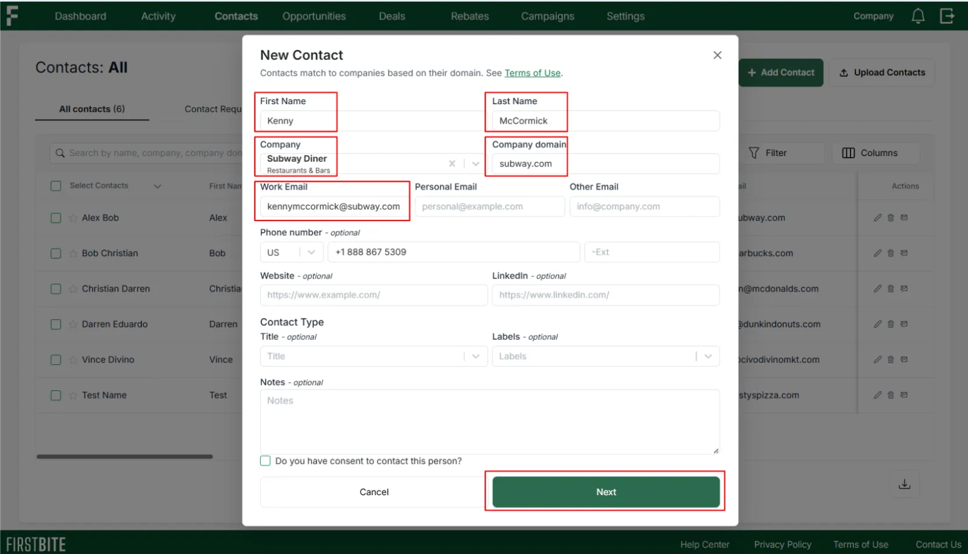Image resolution: width=968 pixels, height=554 pixels.
Task: Click the LinkedIn URL field
Action: click(606, 295)
